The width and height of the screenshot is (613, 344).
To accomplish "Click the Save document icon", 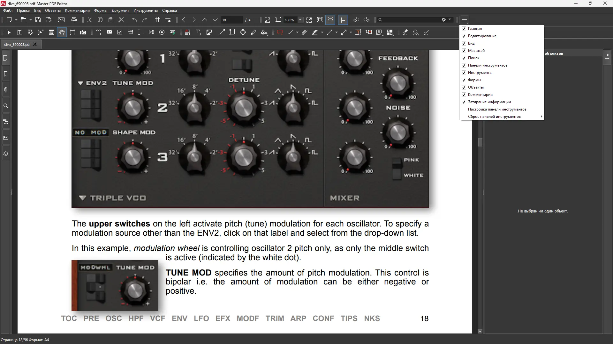I will 38,20.
